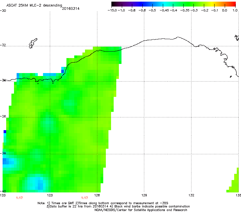Click the positive "1.0" label at red end

tap(235, 10)
